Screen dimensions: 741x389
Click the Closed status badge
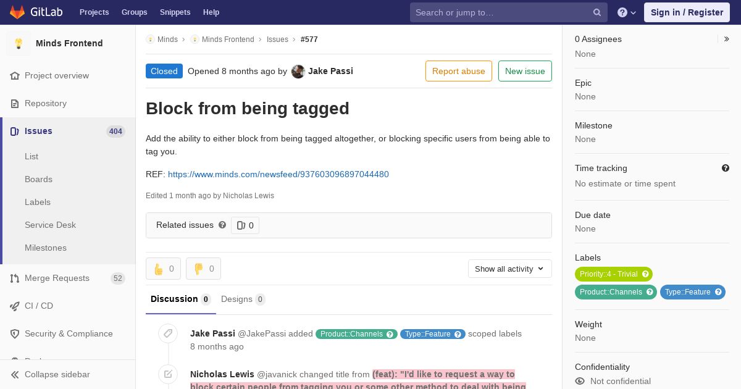coord(164,71)
